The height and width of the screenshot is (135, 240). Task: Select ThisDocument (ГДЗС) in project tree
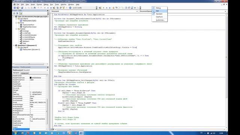(29, 21)
